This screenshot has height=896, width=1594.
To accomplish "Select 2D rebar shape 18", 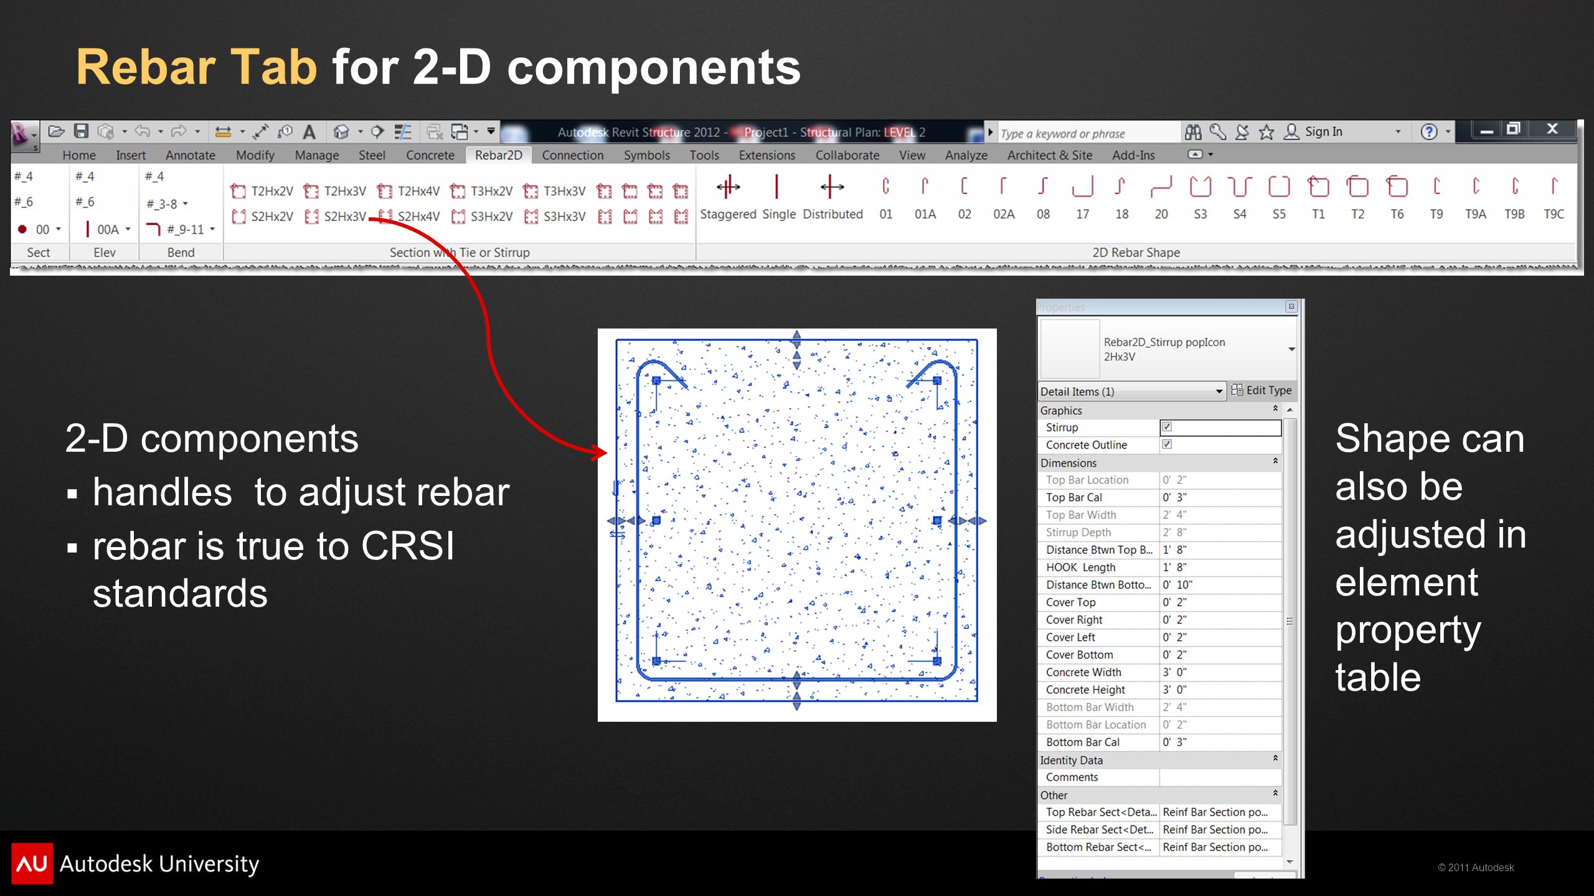I will [1121, 198].
